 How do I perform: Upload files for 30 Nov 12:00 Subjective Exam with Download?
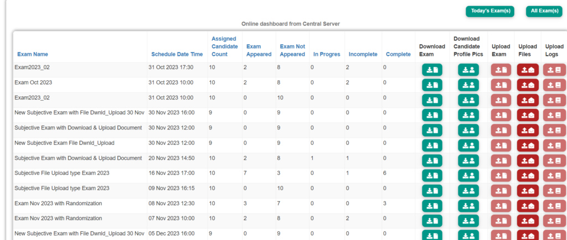tap(528, 131)
